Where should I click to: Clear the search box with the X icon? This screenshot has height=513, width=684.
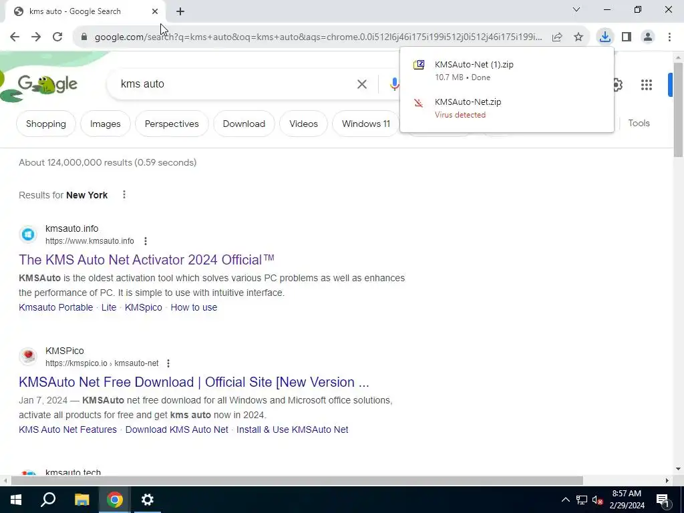[x=361, y=84]
